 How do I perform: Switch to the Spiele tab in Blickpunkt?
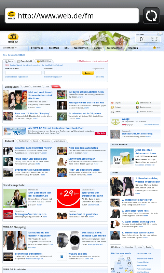point(26,87)
